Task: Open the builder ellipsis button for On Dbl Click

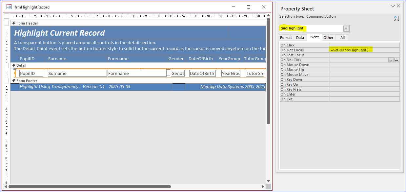Action: (x=396, y=60)
